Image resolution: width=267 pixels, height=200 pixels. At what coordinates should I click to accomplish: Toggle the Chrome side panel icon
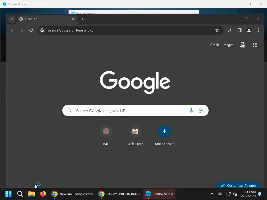click(x=240, y=30)
